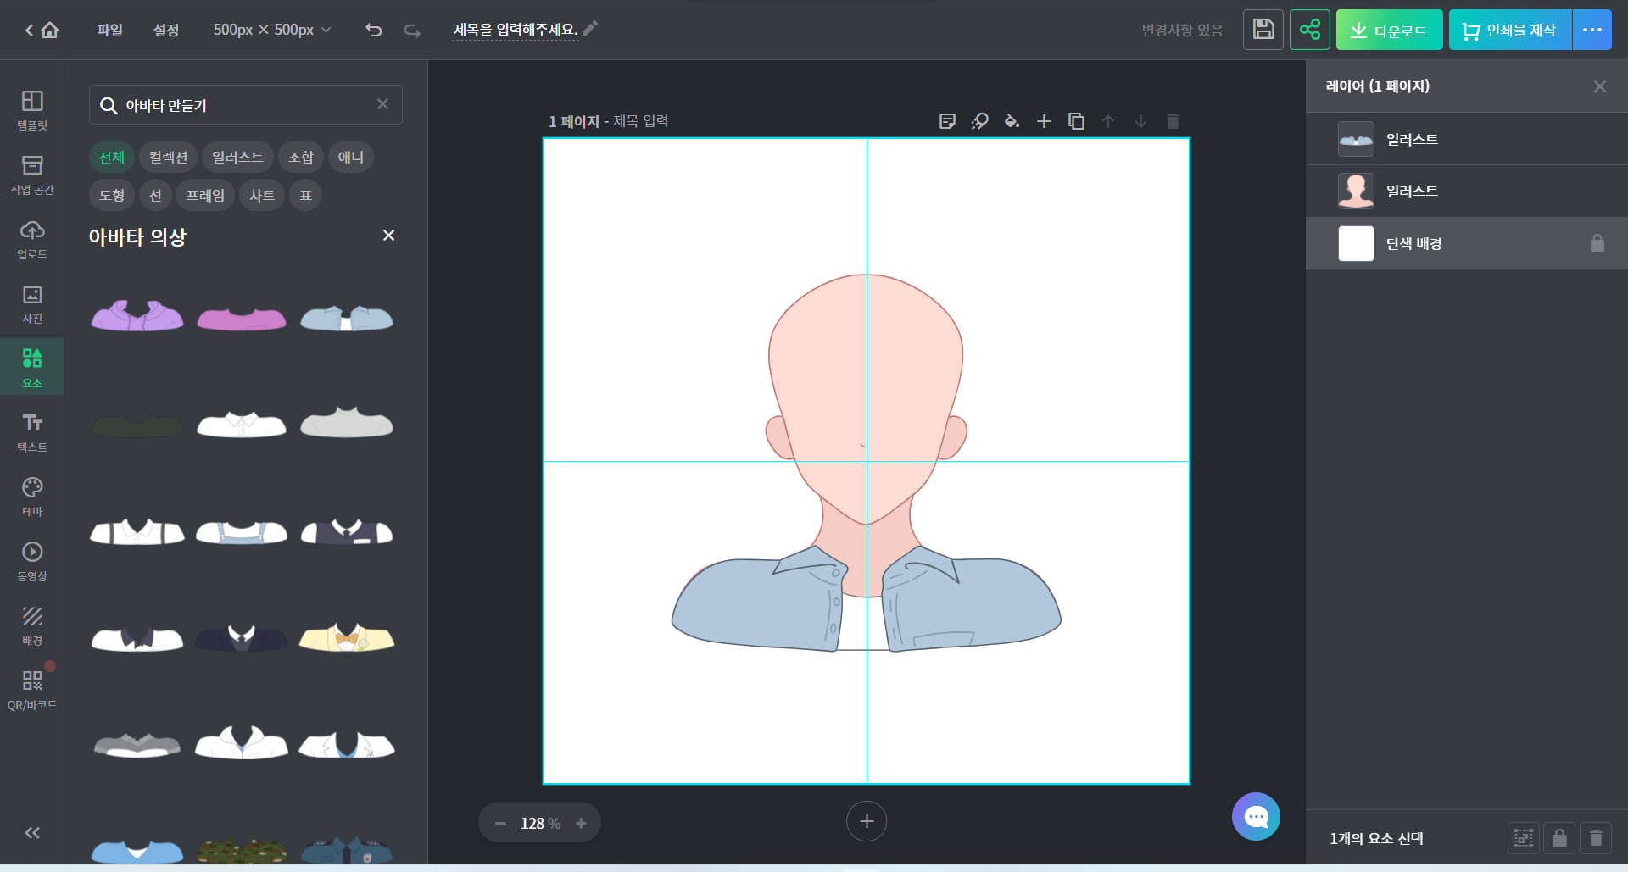The height and width of the screenshot is (872, 1628).
Task: Click the title field 제목을 입력해주세요
Action: pyautogui.click(x=516, y=30)
